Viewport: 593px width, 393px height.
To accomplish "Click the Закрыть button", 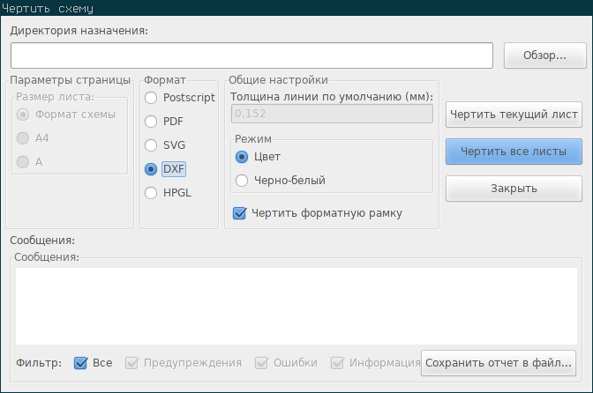I will pyautogui.click(x=514, y=189).
